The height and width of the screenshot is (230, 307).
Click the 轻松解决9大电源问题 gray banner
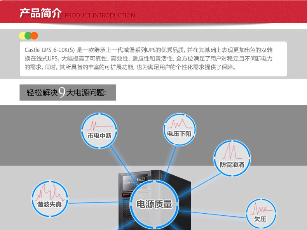[x=68, y=92]
